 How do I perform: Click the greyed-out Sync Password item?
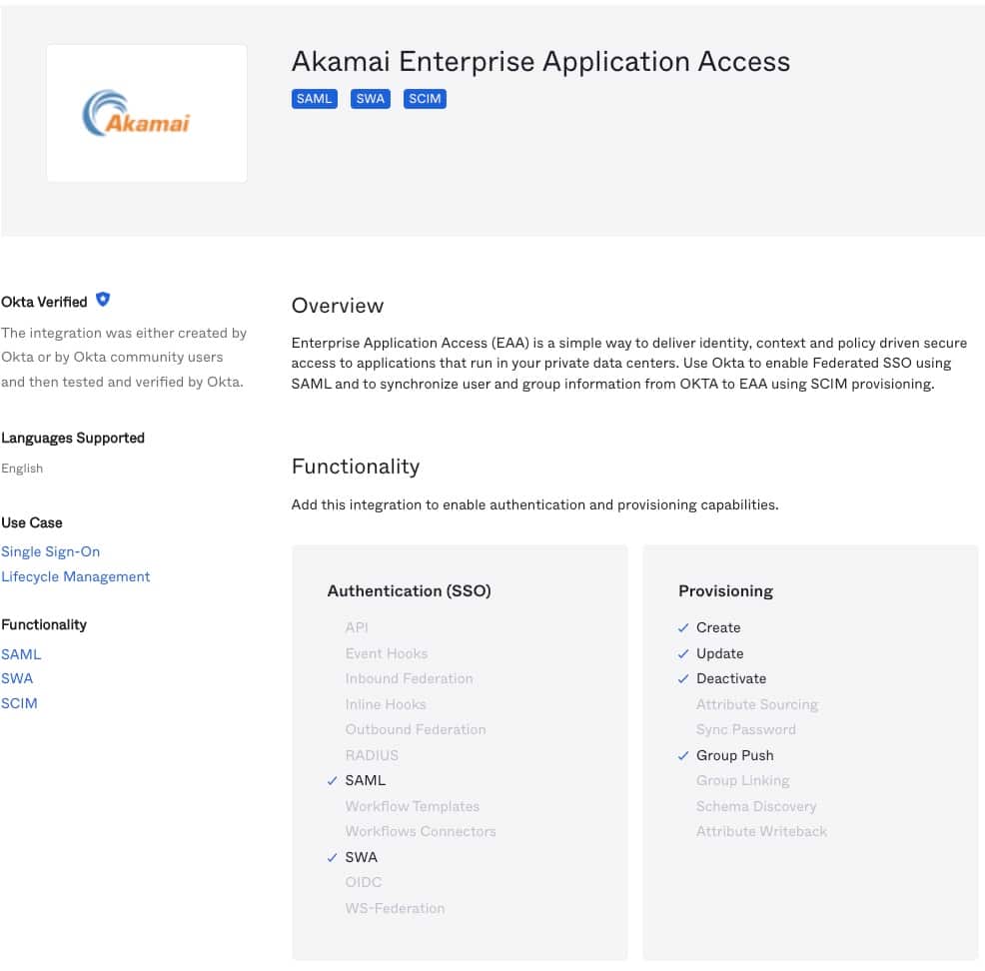click(745, 729)
